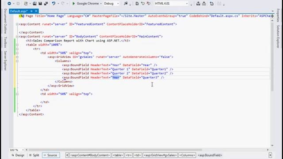Collapse the table width=100% block
This screenshot has width=283, height=159.
click(17, 45)
